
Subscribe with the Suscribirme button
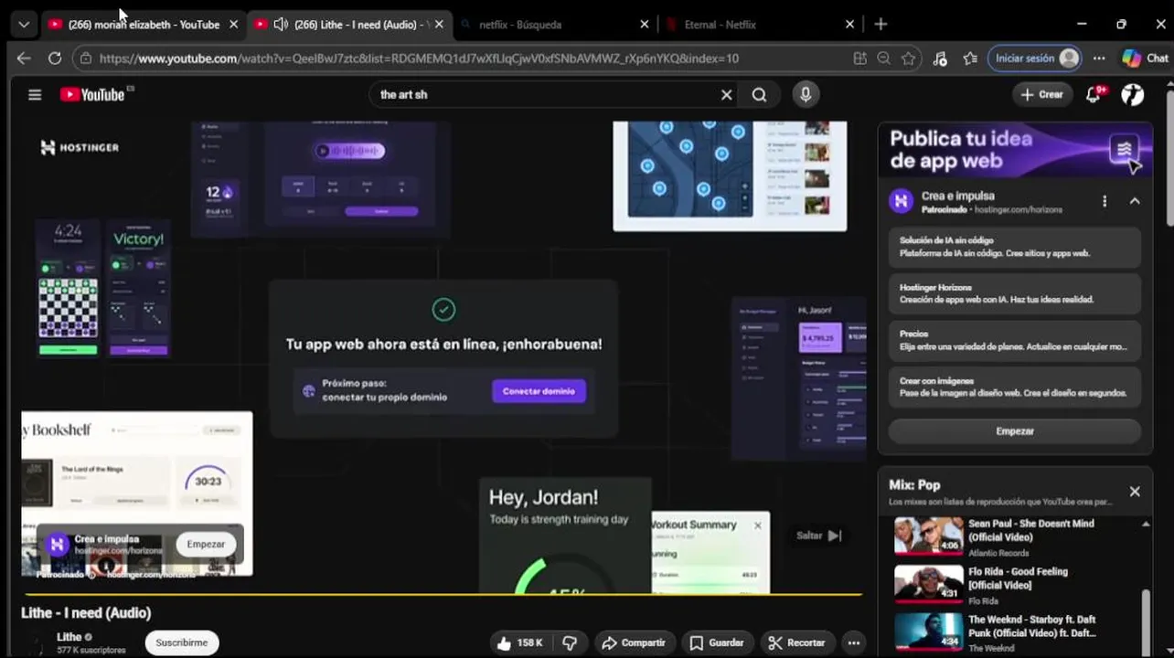point(182,642)
